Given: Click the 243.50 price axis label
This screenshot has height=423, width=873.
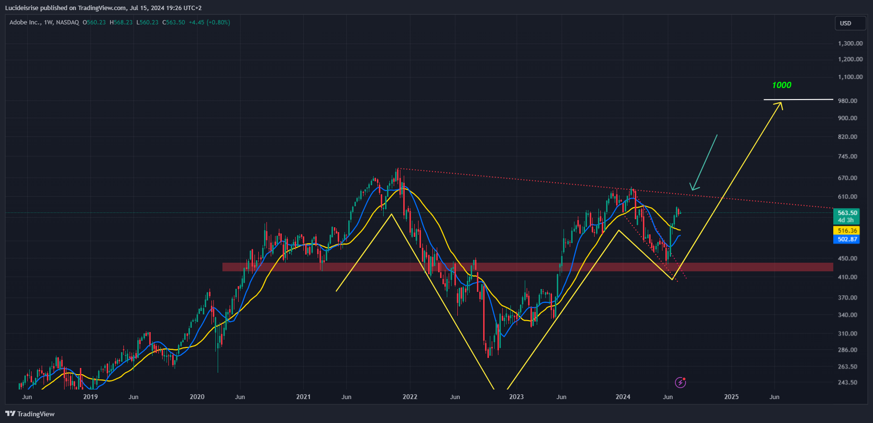Looking at the screenshot, I should [x=847, y=383].
